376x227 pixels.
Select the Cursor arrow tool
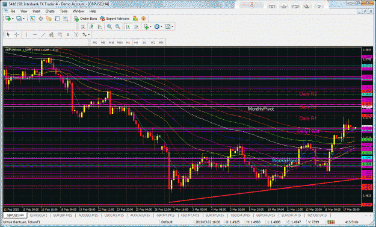pyautogui.click(x=8, y=35)
